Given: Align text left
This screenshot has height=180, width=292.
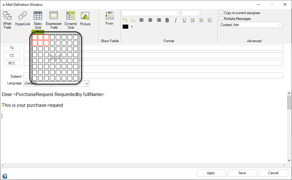Looking at the screenshot, I should point(142,20).
